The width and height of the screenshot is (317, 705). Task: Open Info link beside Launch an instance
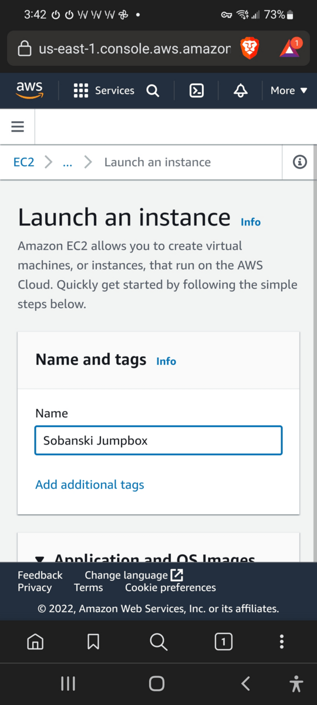(x=251, y=222)
